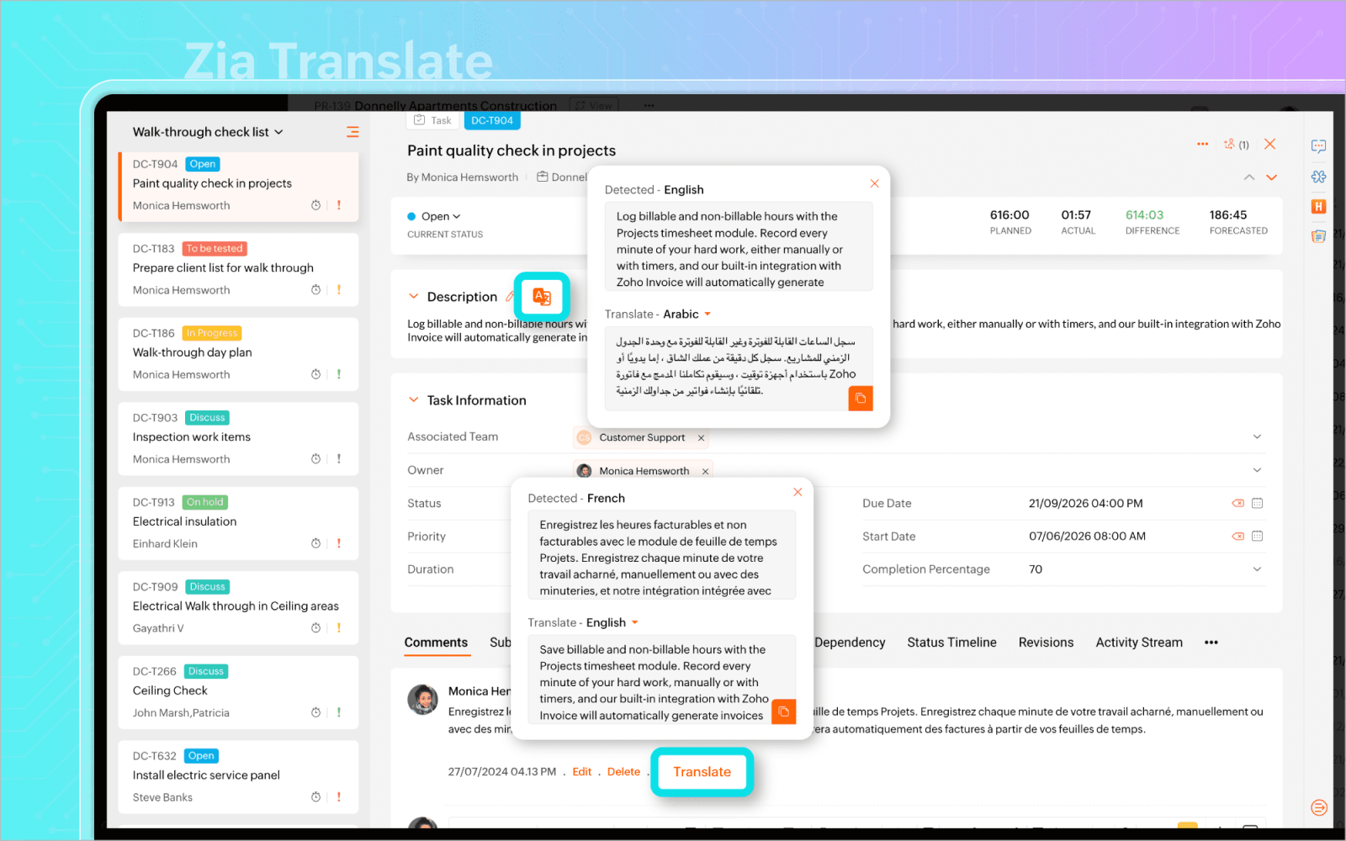Copy the Arabic translation text

[x=861, y=399]
